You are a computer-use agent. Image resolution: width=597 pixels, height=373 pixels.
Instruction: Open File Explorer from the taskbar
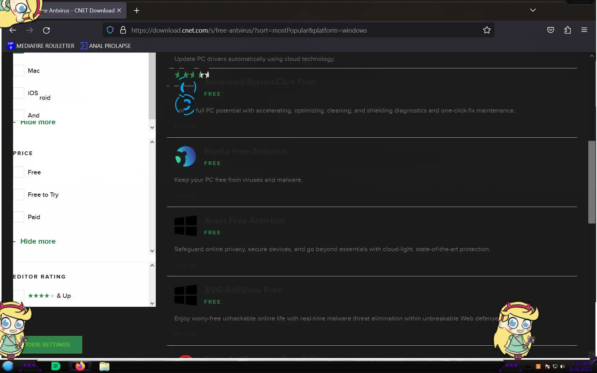point(104,366)
